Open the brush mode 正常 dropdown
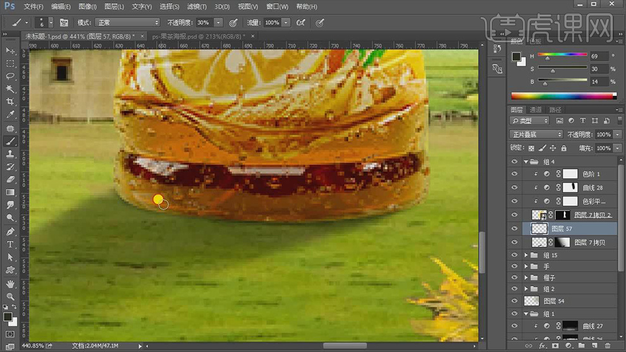 (127, 23)
